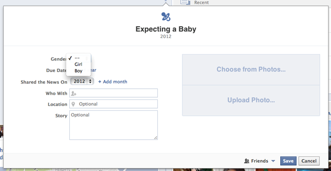Save the life event
This screenshot has height=171, width=331.
(288, 161)
